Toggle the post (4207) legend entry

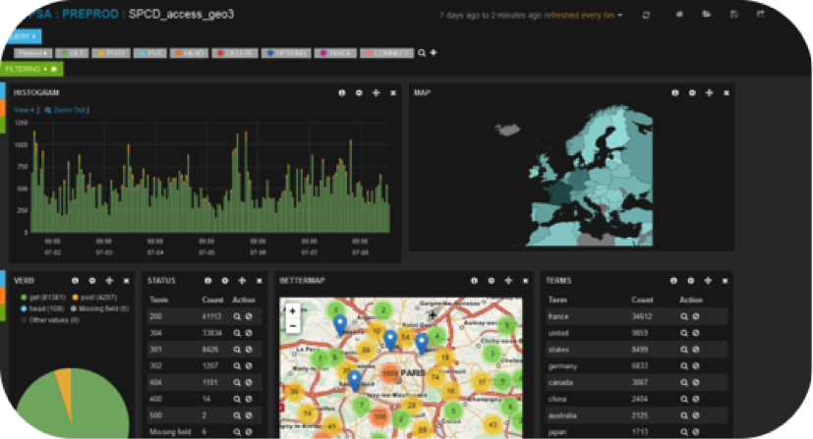coord(94,298)
